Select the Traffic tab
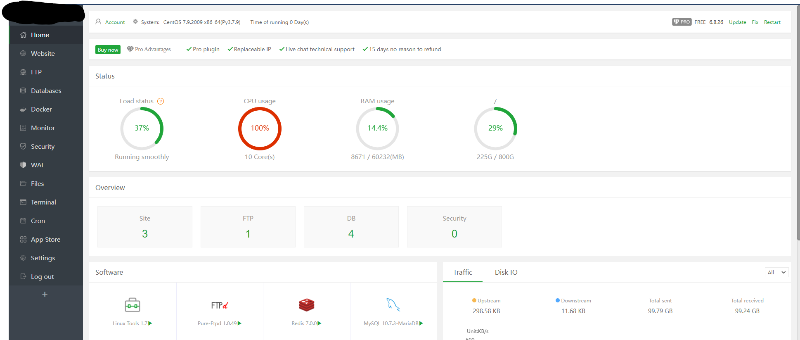Image resolution: width=800 pixels, height=340 pixels. point(462,272)
